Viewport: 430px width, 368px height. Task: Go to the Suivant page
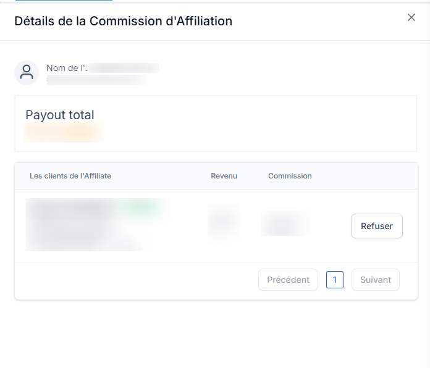point(376,280)
